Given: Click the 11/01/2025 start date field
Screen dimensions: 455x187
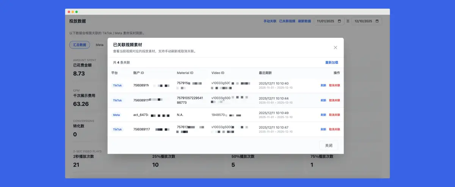Looking at the screenshot, I should coord(329,21).
